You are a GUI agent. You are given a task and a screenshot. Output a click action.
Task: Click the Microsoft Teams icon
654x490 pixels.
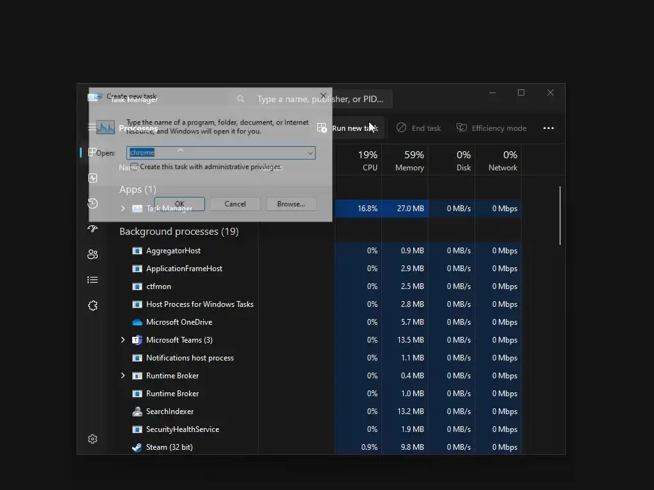(x=137, y=340)
